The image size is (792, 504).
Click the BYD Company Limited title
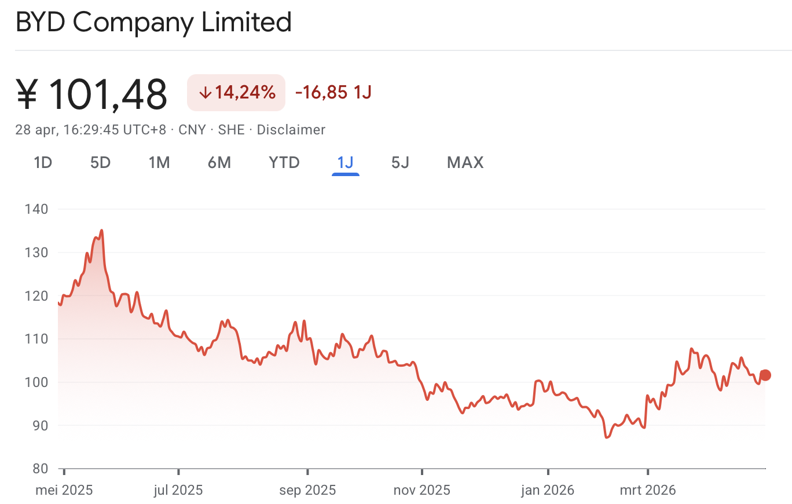(x=154, y=23)
